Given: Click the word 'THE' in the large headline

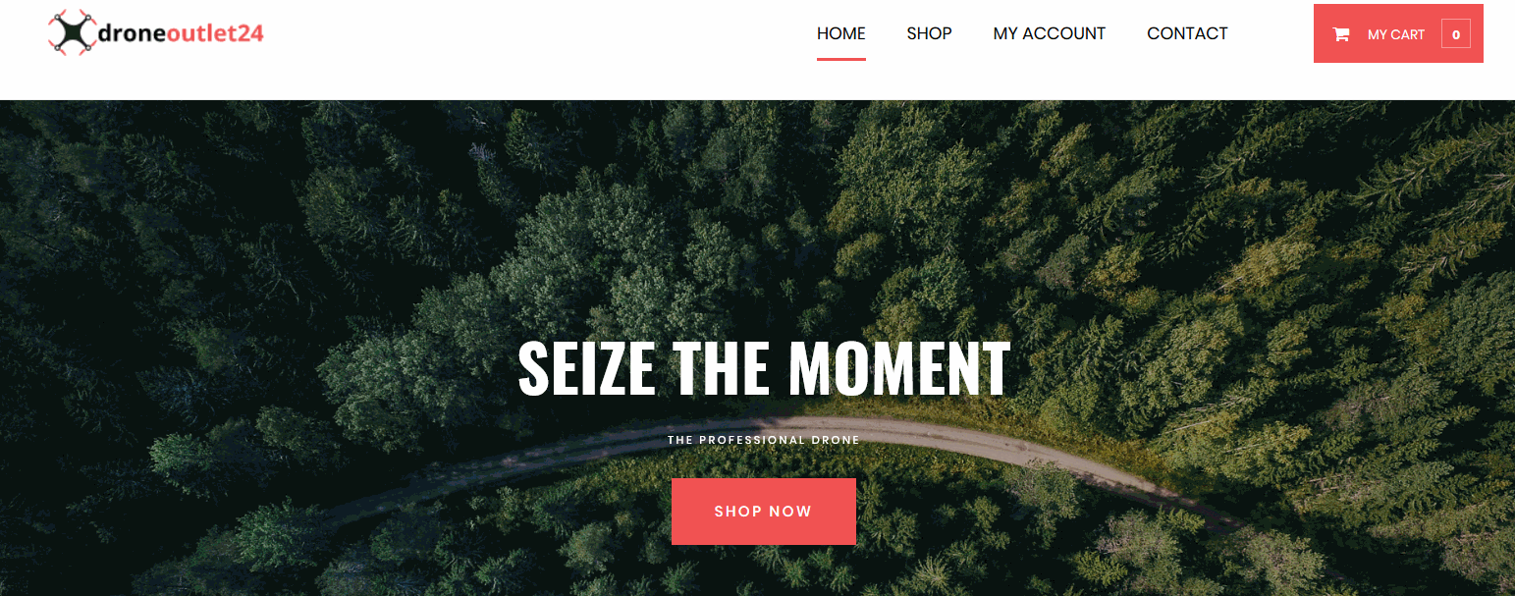Looking at the screenshot, I should pyautogui.click(x=722, y=368).
